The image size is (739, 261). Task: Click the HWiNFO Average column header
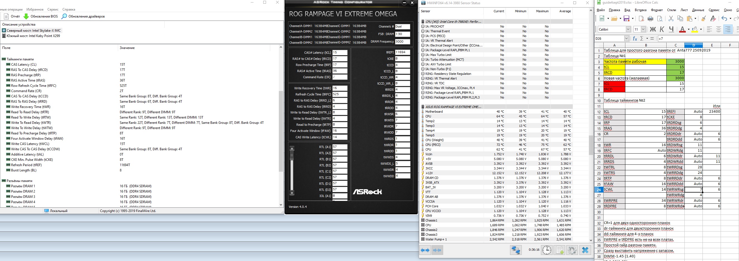(562, 11)
